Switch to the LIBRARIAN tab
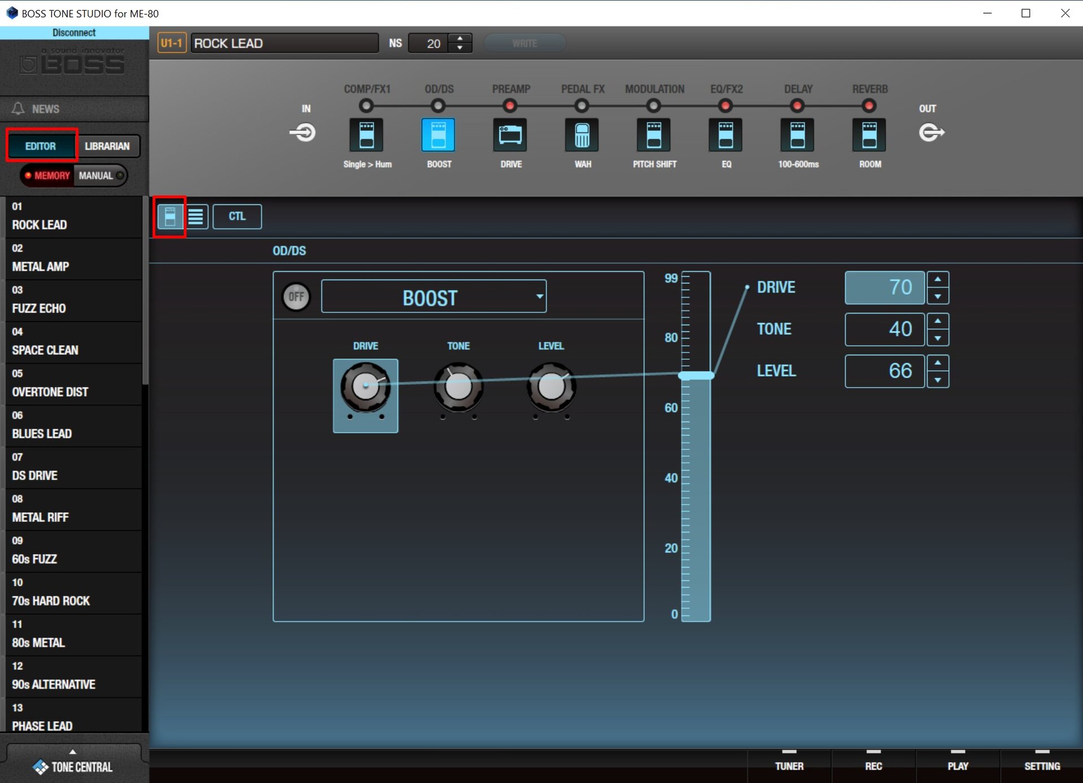 tap(107, 146)
